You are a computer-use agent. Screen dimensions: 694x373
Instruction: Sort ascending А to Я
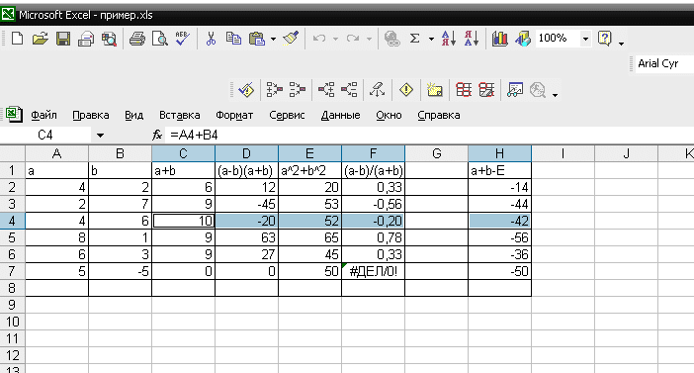click(x=449, y=39)
